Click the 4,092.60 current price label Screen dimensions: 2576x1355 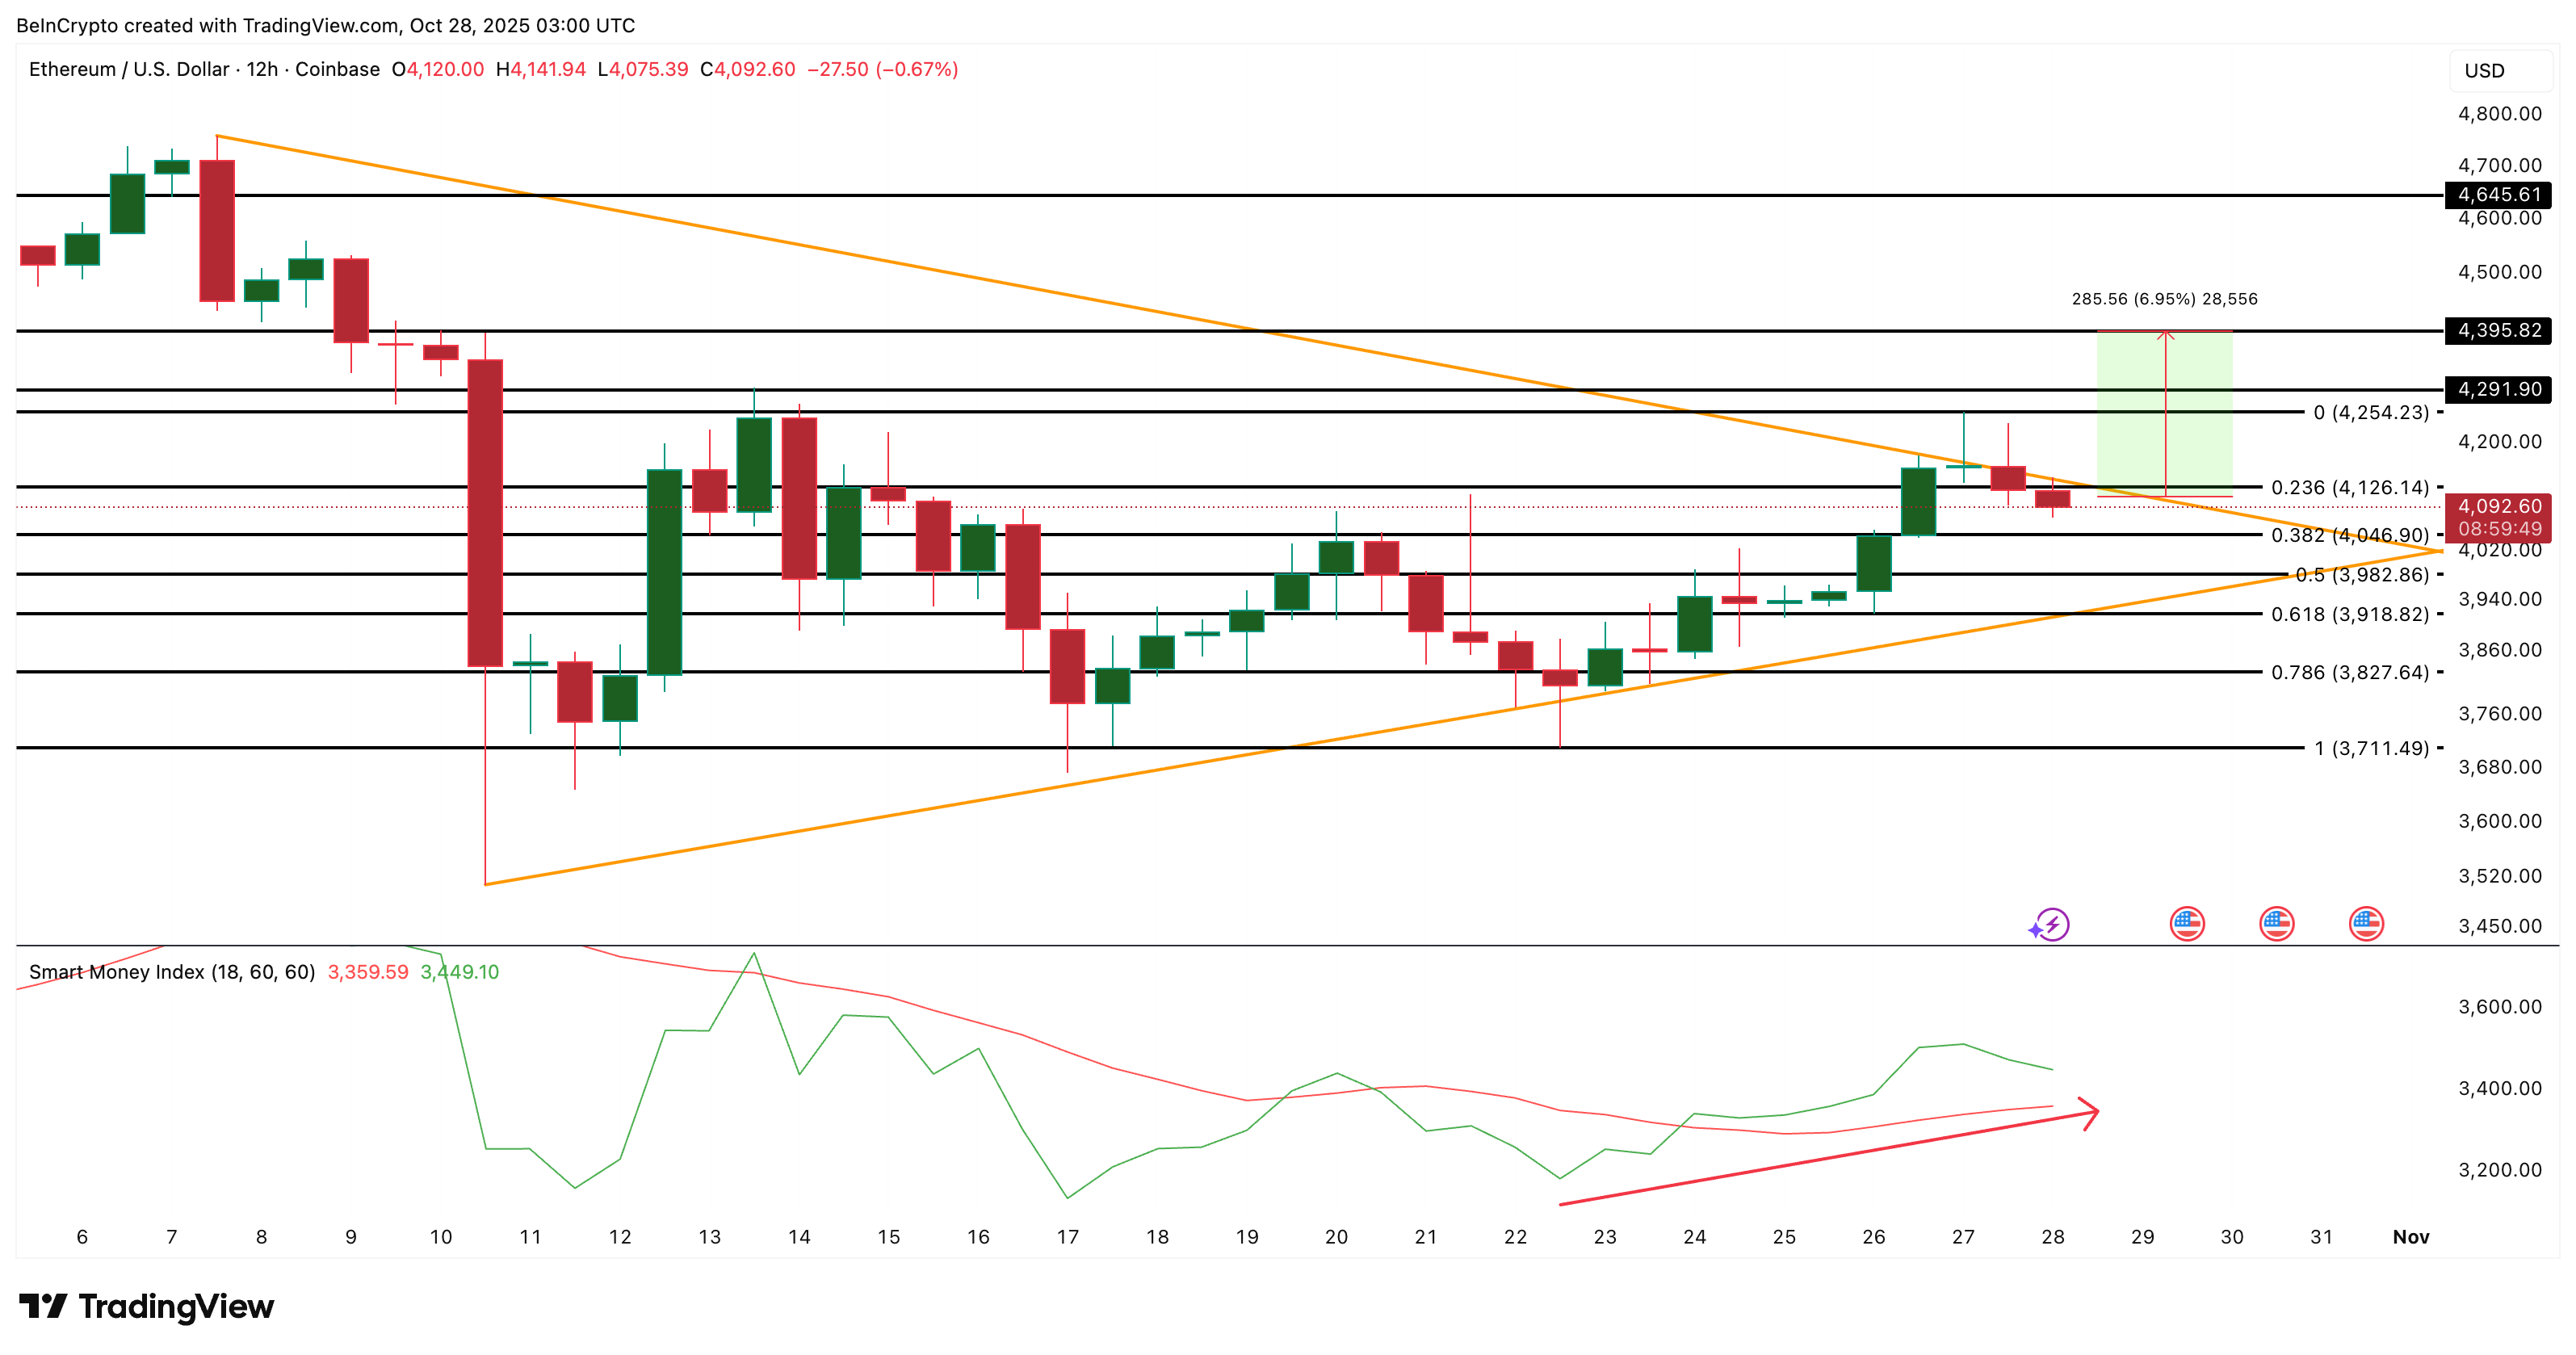click(x=2500, y=507)
